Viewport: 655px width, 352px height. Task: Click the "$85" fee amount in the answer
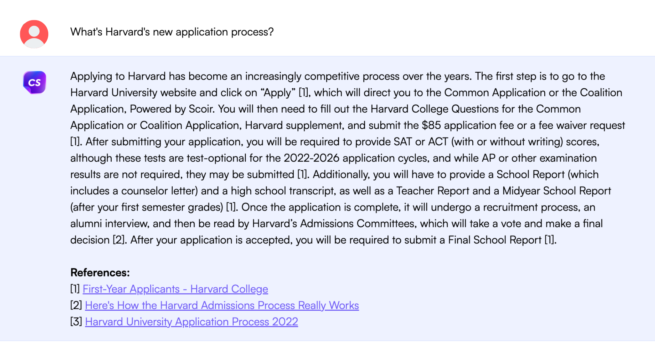(x=431, y=125)
